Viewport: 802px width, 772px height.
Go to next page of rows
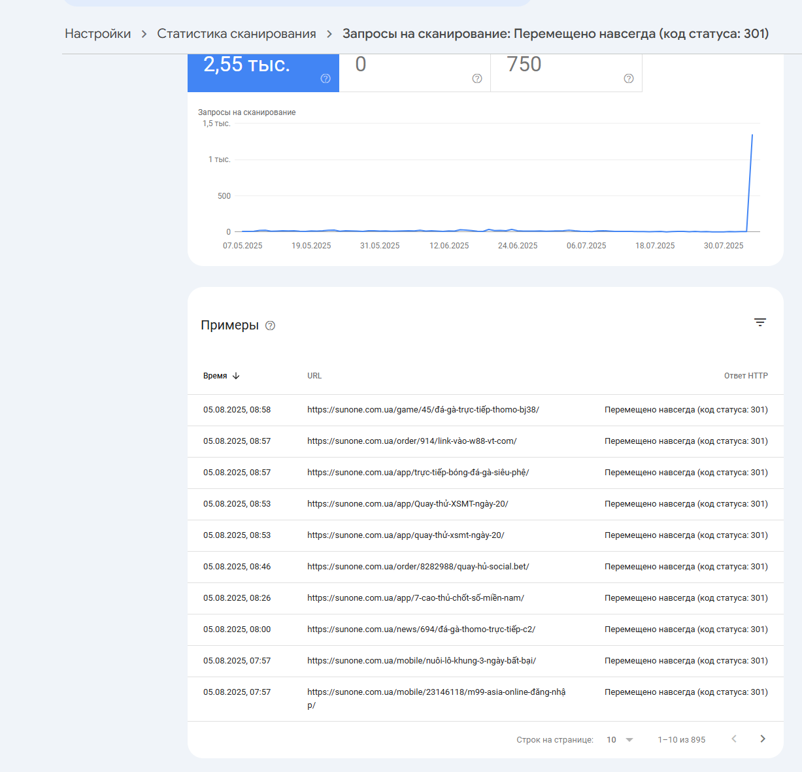tap(762, 739)
